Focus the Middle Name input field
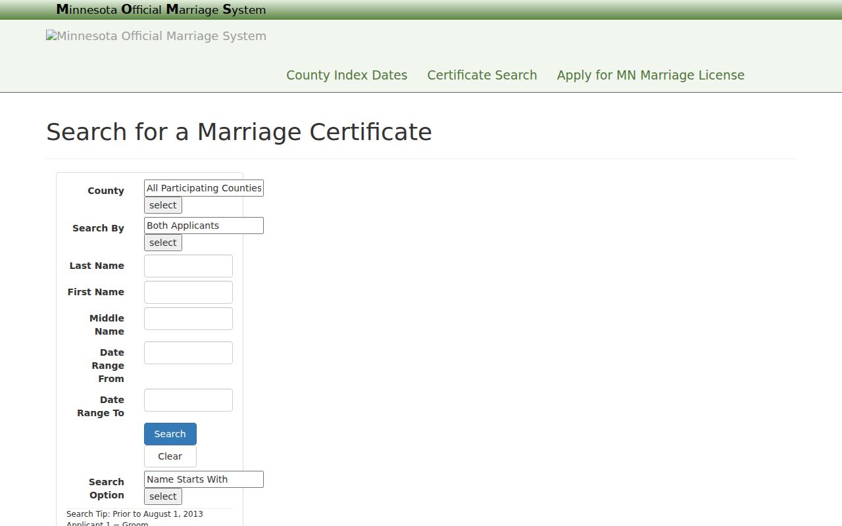The height and width of the screenshot is (526, 842). pos(188,319)
